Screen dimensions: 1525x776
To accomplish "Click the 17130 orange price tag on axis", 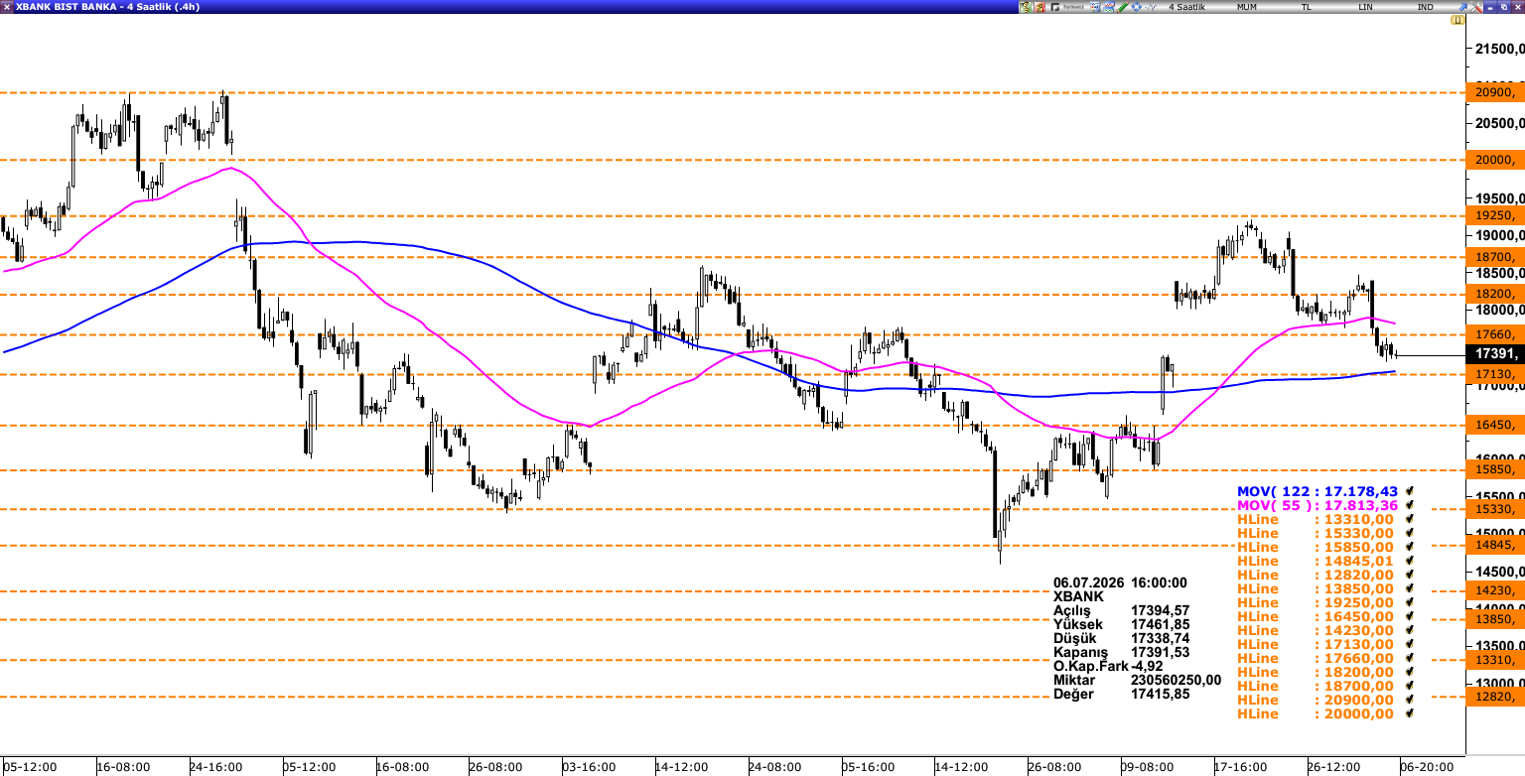I will click(1495, 374).
